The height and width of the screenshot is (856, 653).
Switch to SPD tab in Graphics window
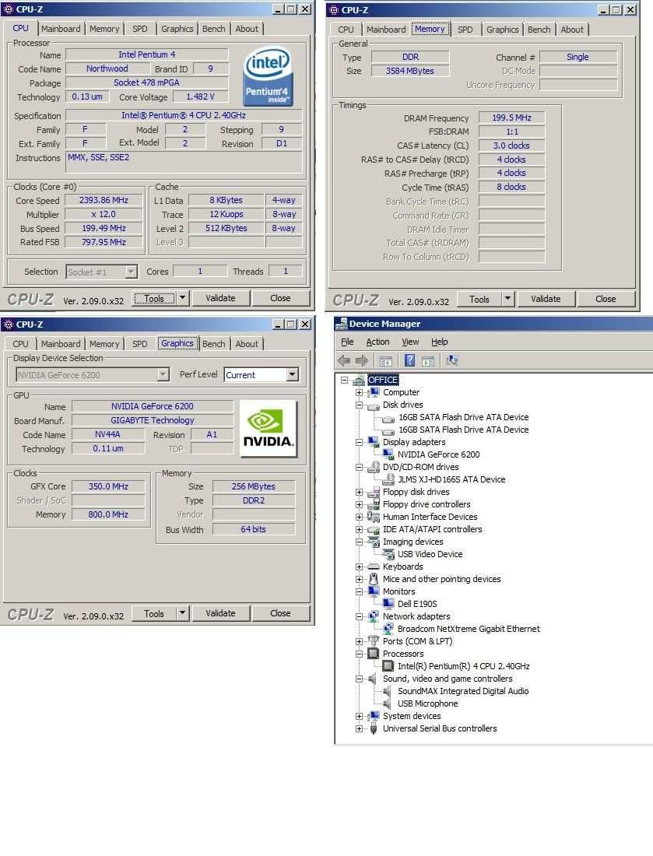click(x=140, y=344)
